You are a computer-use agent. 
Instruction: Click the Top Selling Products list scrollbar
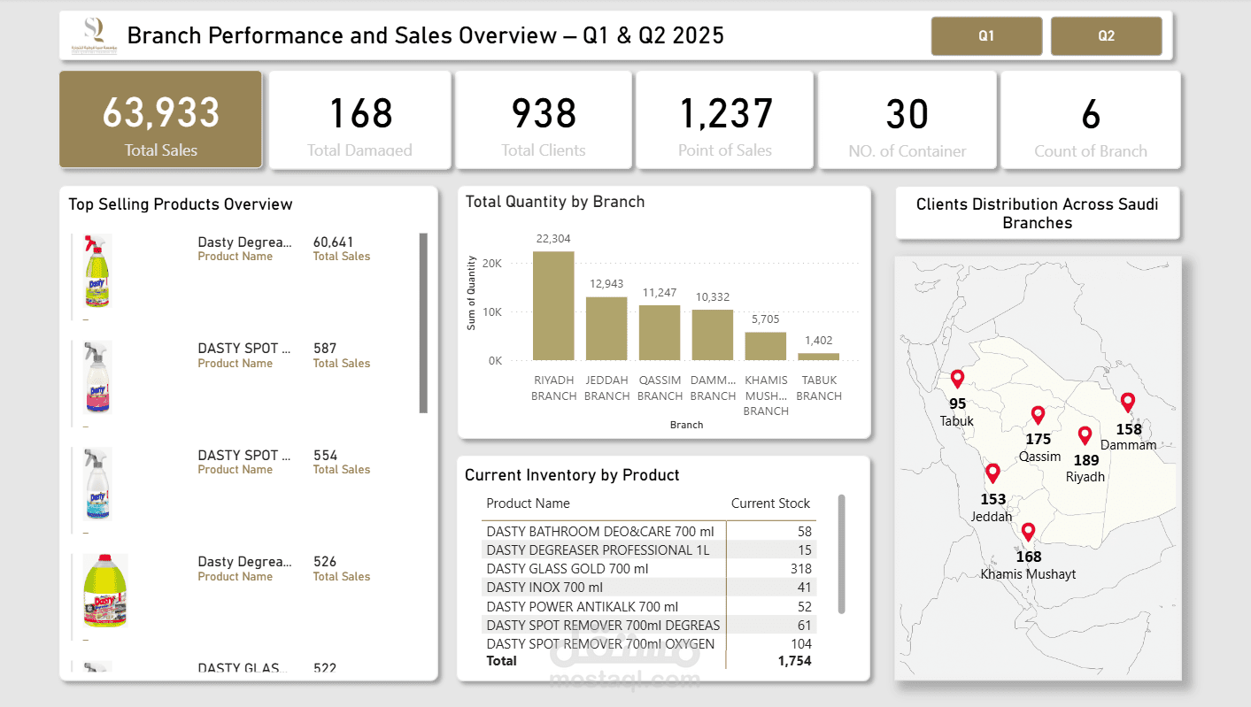pyautogui.click(x=423, y=323)
